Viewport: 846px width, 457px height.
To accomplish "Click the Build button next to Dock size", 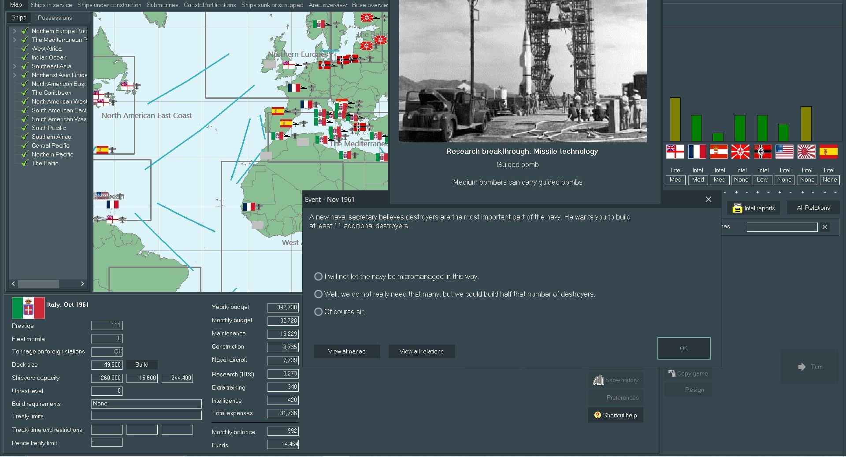I will (142, 364).
